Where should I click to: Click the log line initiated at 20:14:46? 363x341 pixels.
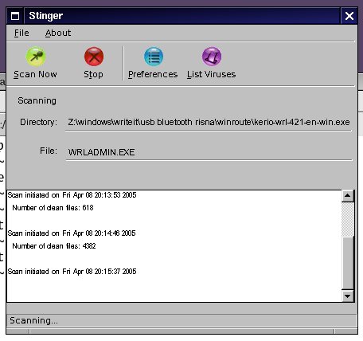coord(72,233)
